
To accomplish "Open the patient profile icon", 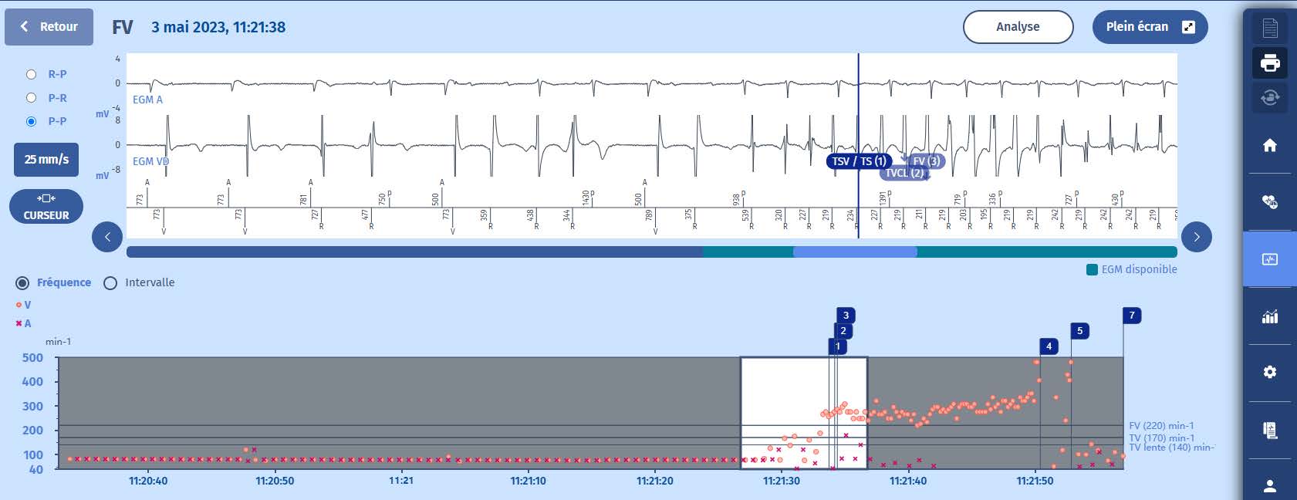I will click(x=1270, y=485).
